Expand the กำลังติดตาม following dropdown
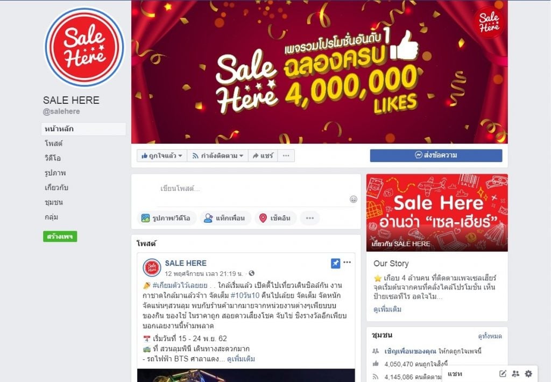The image size is (551, 382). (218, 155)
